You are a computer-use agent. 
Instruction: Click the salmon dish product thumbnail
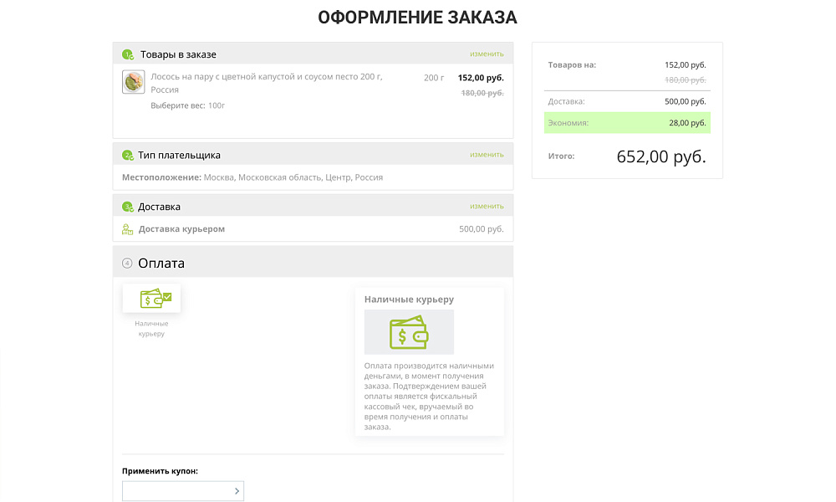(133, 82)
